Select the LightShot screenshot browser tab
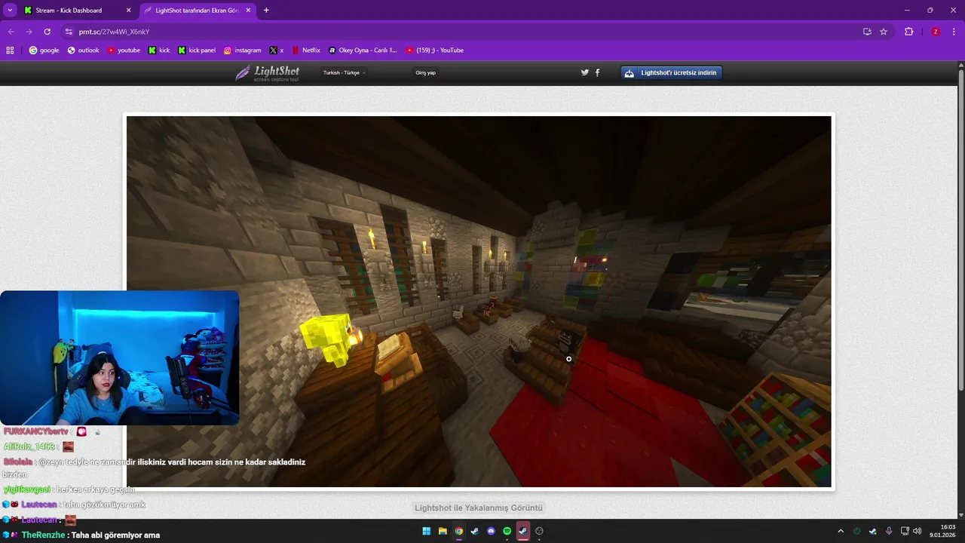Screen dimensions: 965x543 pos(197,11)
